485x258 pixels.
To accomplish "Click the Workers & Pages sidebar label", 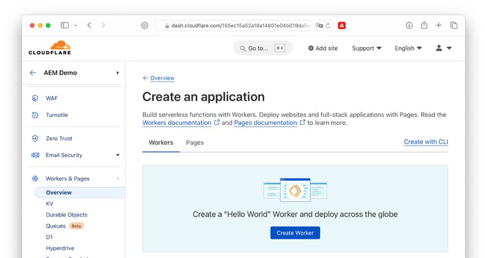I will (x=68, y=179).
